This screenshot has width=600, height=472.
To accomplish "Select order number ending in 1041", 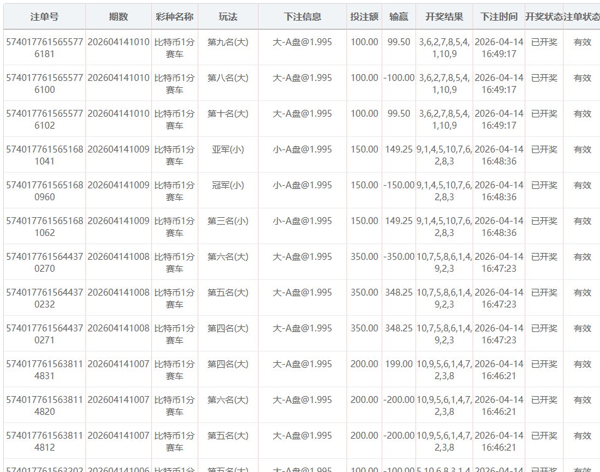I will coord(45,155).
